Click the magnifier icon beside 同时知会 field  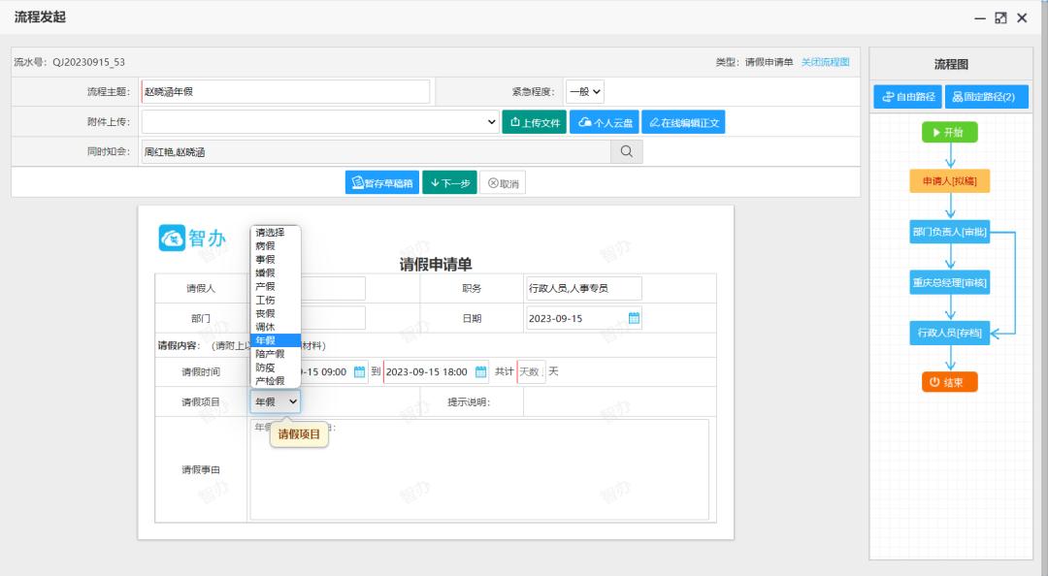[626, 151]
